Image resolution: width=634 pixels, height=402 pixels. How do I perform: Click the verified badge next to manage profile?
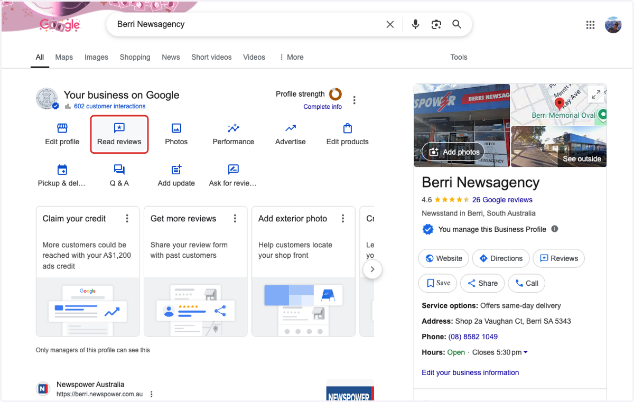428,229
